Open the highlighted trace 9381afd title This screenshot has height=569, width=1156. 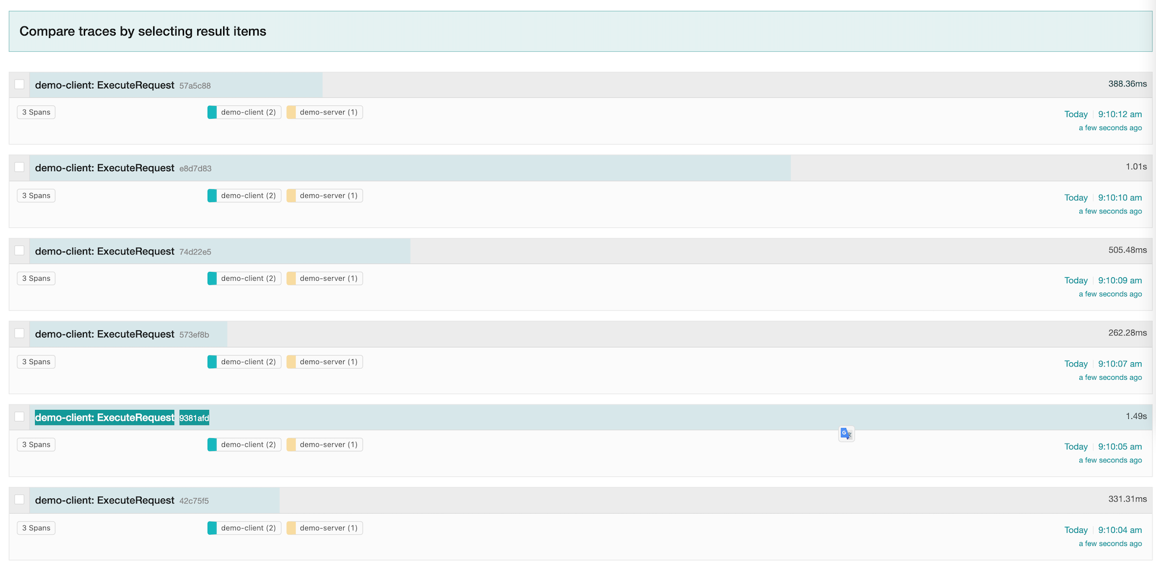pos(104,418)
